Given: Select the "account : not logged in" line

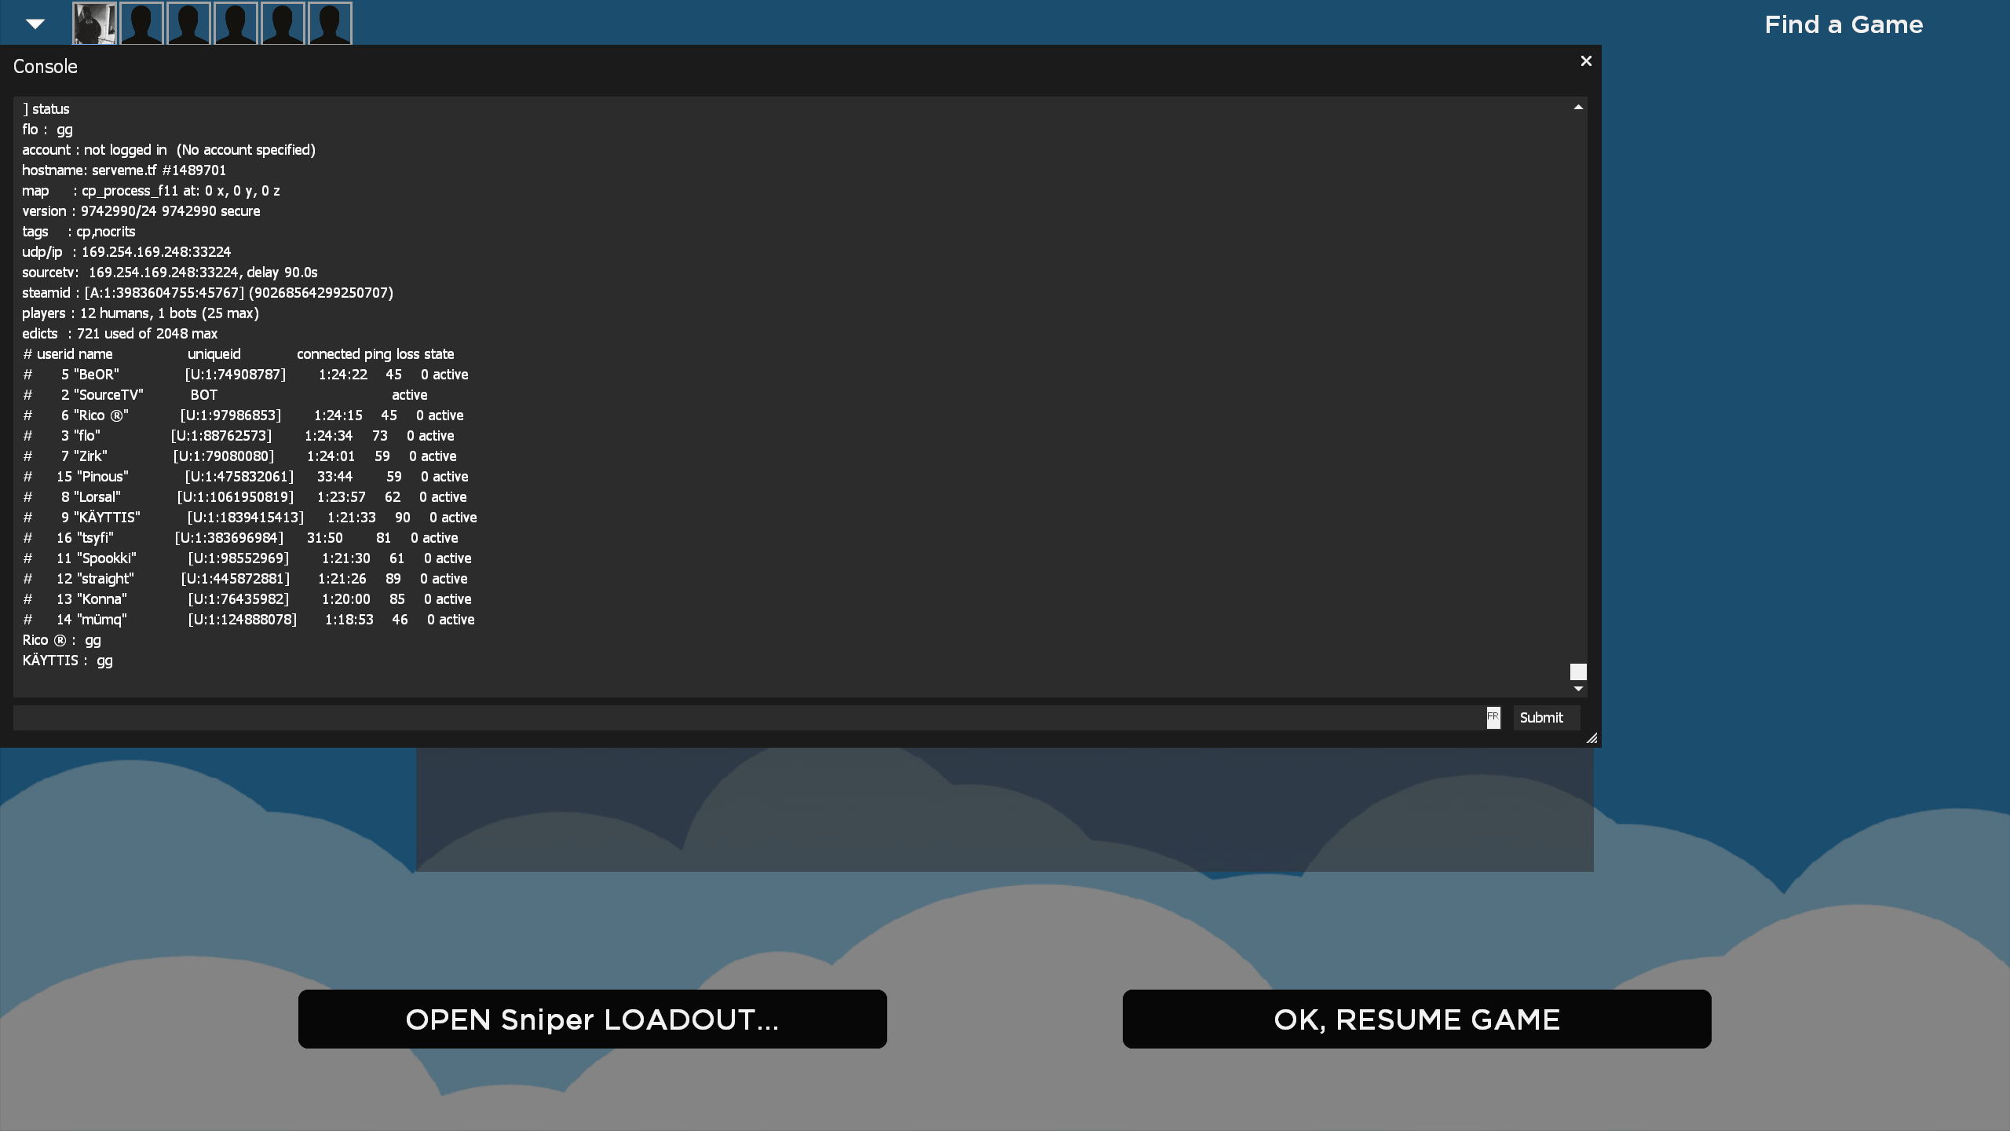Looking at the screenshot, I should 169,150.
